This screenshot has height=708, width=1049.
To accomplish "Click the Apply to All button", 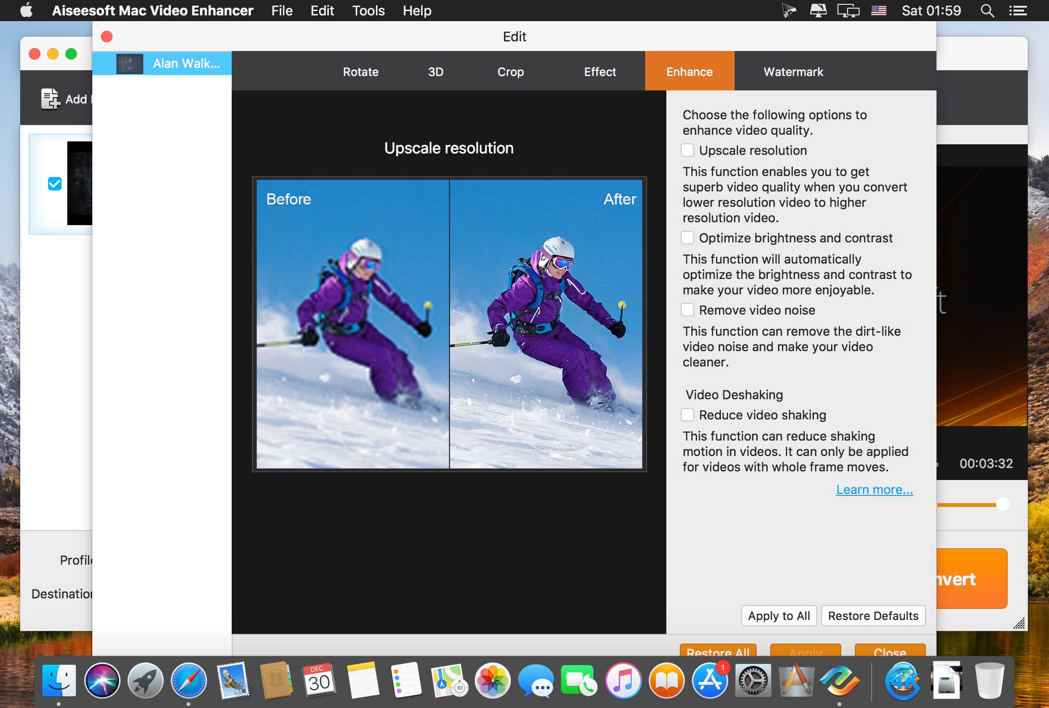I will click(x=779, y=616).
